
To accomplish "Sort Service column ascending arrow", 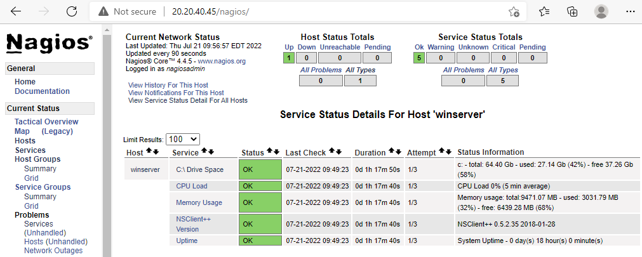I will (204, 152).
